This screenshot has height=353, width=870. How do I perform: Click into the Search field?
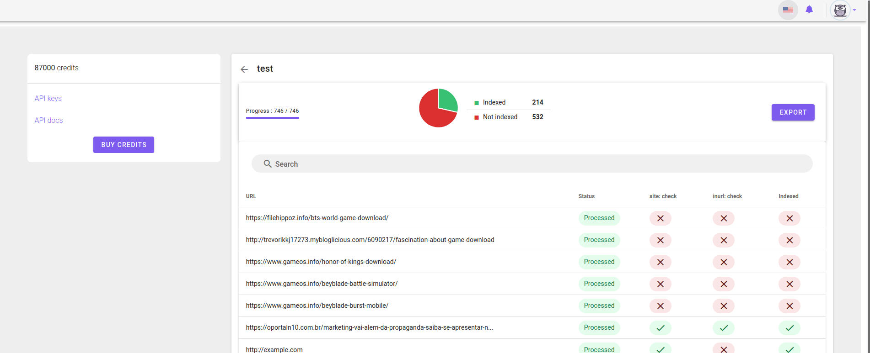(x=531, y=164)
